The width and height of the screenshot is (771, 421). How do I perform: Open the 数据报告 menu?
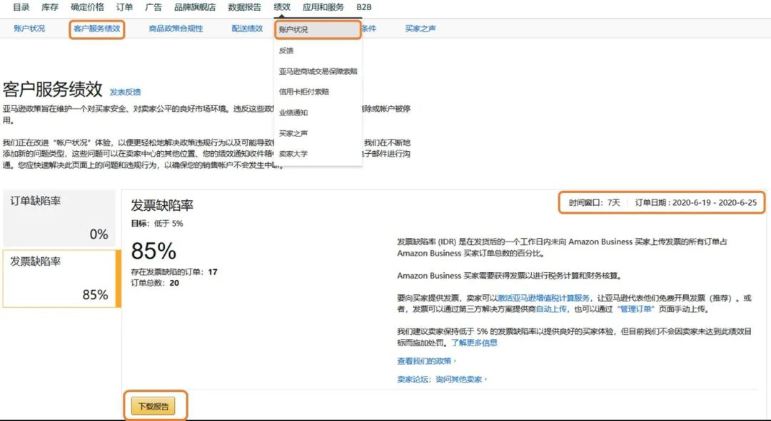click(243, 9)
